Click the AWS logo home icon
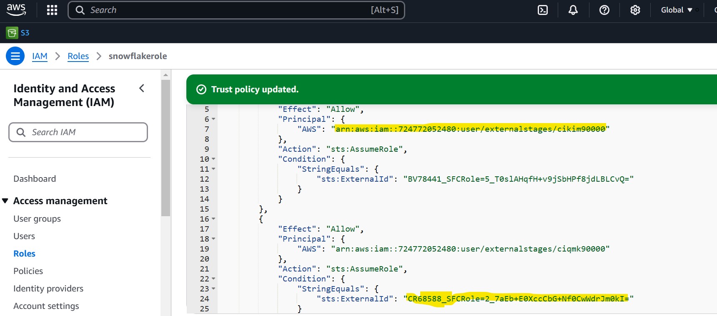 [x=16, y=10]
